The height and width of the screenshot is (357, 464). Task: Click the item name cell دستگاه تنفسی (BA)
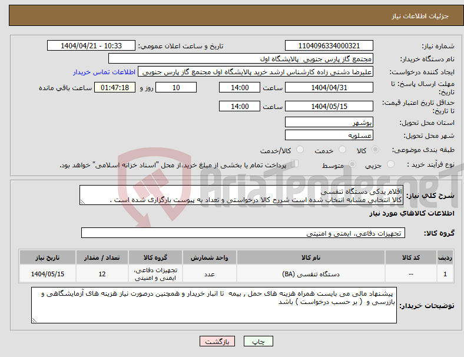(311, 274)
